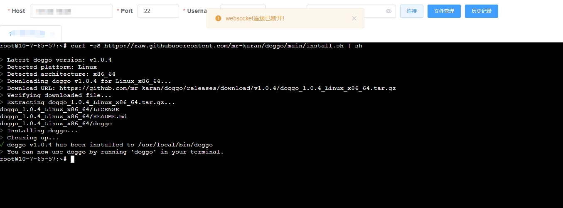Click the Port field showing 22
Viewport: 563px width, 208px height.
[158, 11]
